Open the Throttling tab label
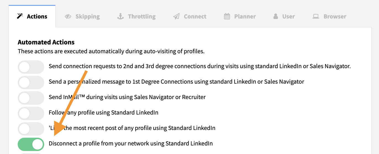The width and height of the screenshot is (379, 154). coord(142,17)
